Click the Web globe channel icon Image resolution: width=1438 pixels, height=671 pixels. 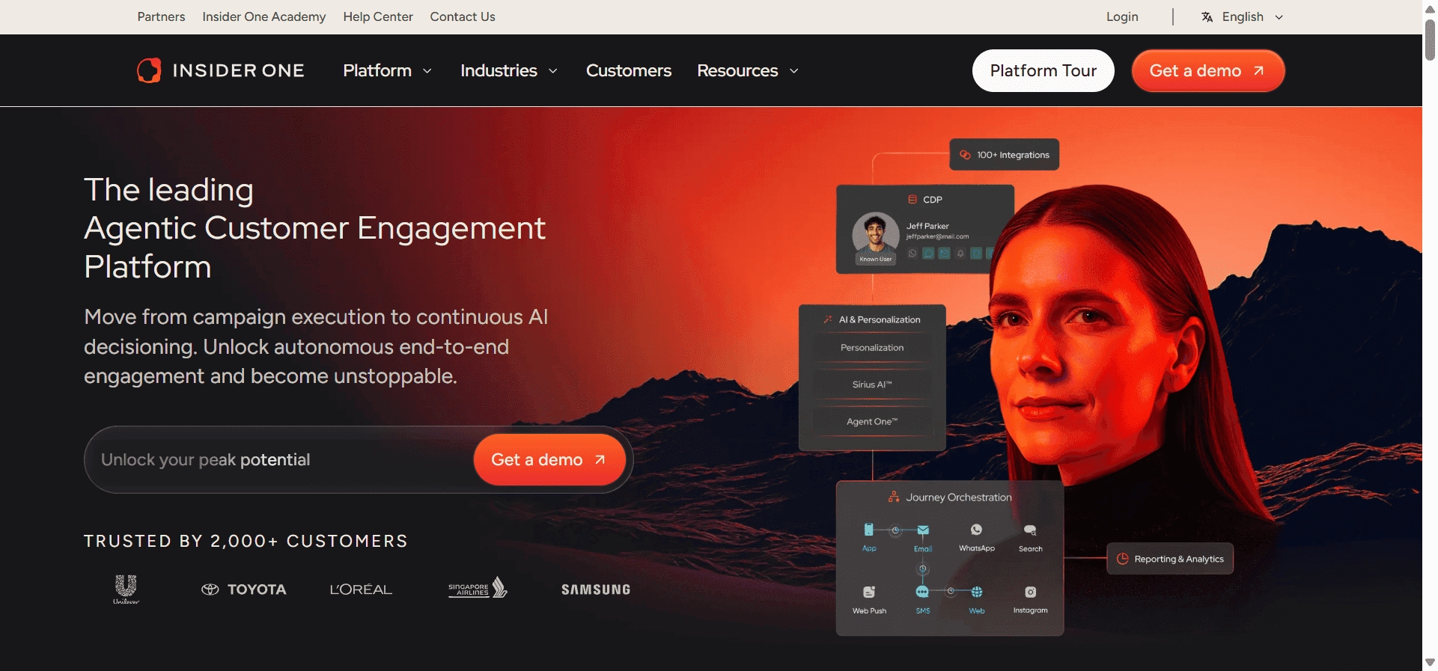[x=977, y=592]
